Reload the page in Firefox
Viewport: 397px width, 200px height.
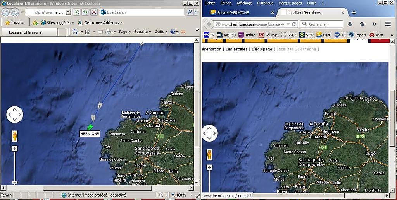coord(294,24)
